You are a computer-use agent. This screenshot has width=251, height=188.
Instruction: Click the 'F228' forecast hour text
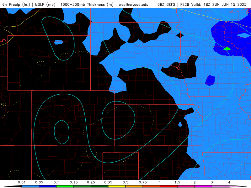pyautogui.click(x=185, y=4)
